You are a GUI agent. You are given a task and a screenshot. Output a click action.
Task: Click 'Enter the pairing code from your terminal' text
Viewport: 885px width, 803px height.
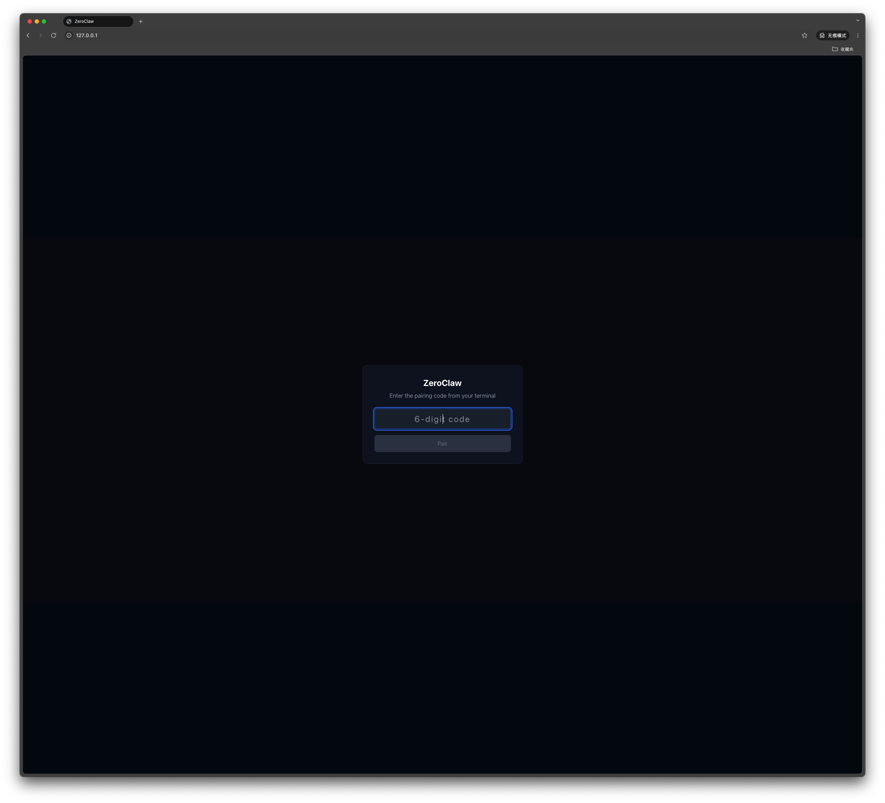click(442, 396)
